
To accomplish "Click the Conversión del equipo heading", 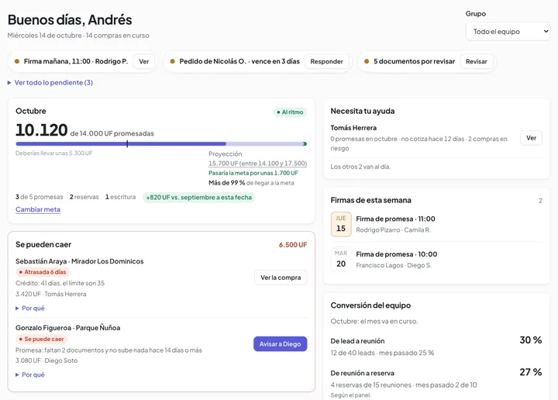I will pos(370,305).
